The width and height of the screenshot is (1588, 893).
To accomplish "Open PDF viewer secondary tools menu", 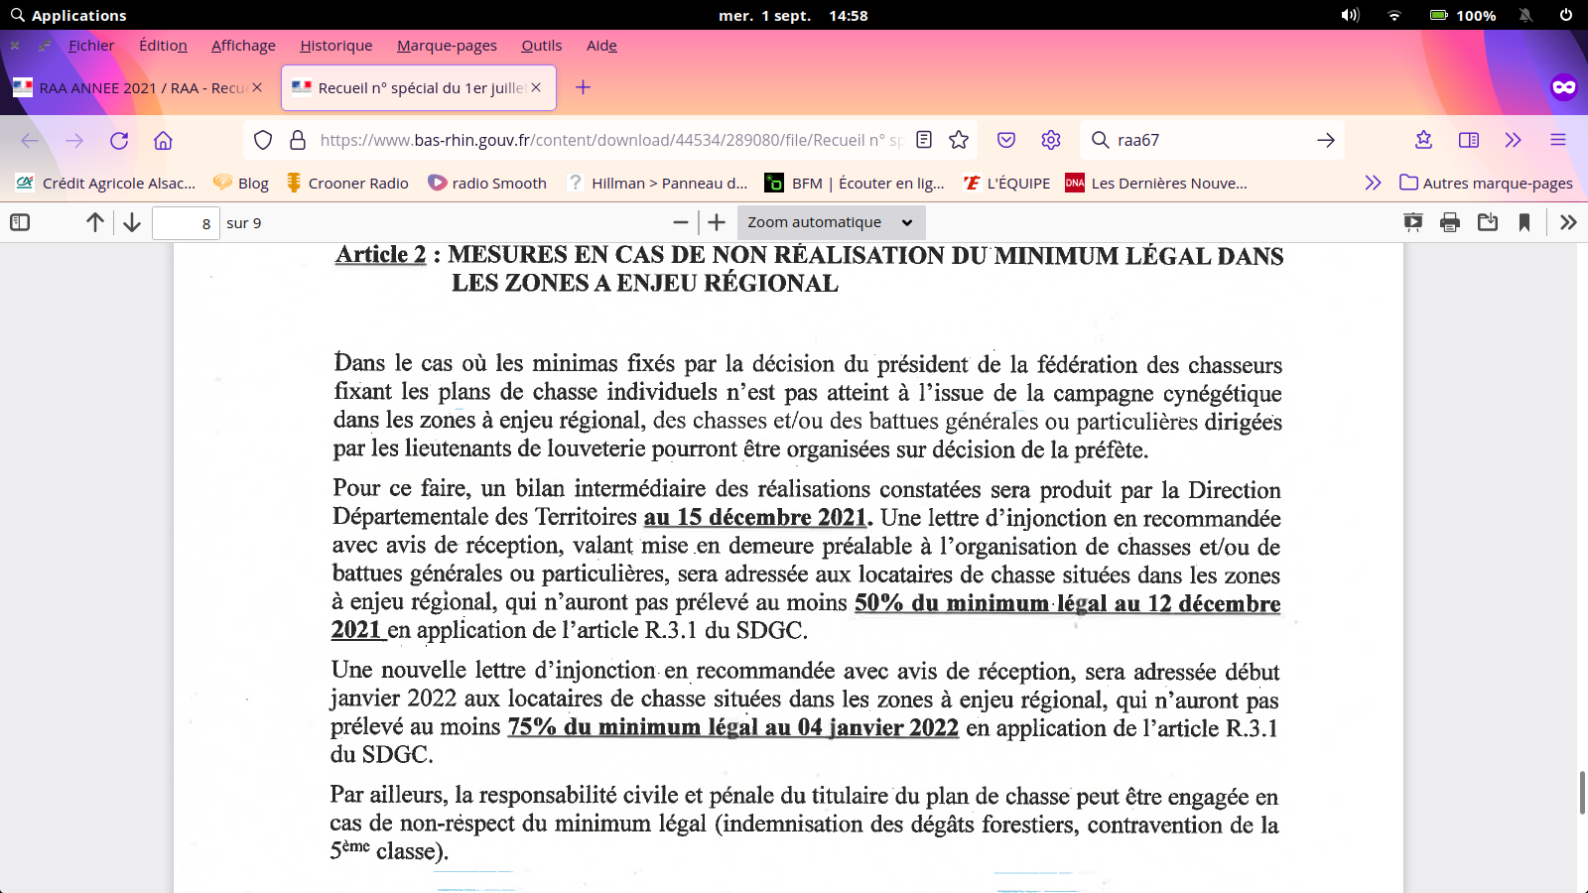I will [1568, 222].
